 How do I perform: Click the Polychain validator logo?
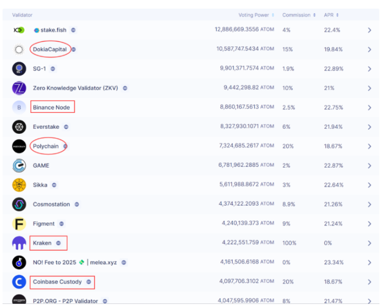[x=19, y=146]
